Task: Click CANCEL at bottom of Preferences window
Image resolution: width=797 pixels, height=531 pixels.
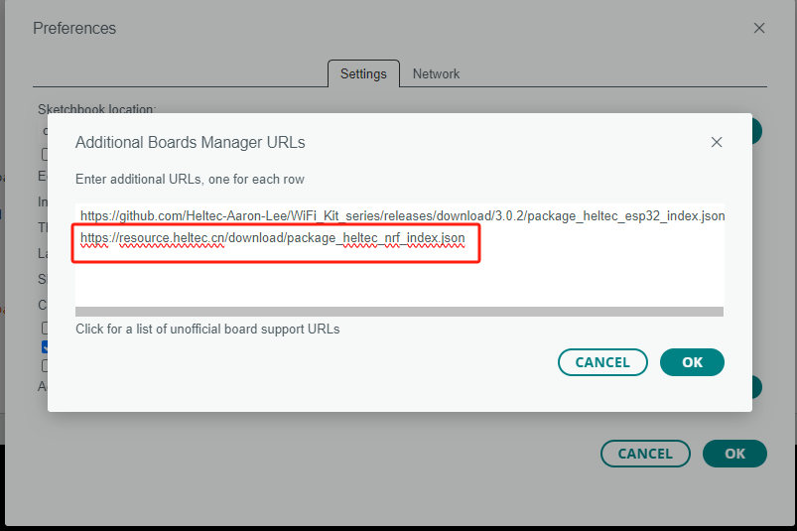Action: point(645,454)
